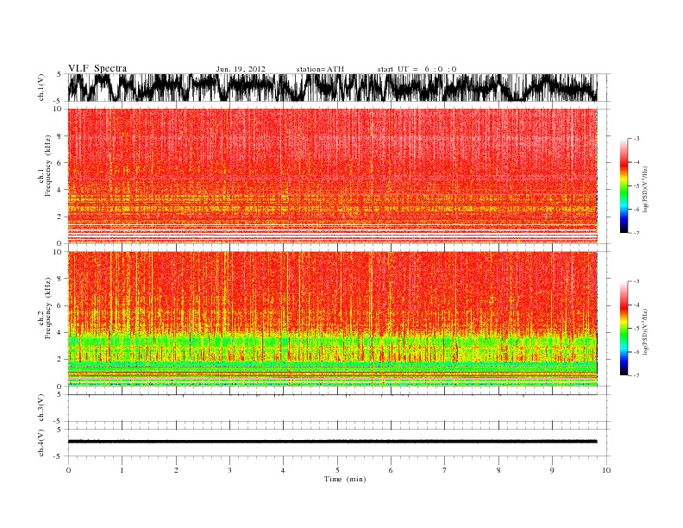Click the "2" kHz tick on ch.2 frequency axis
Image resolution: width=683 pixels, height=528 pixels.
60,360
